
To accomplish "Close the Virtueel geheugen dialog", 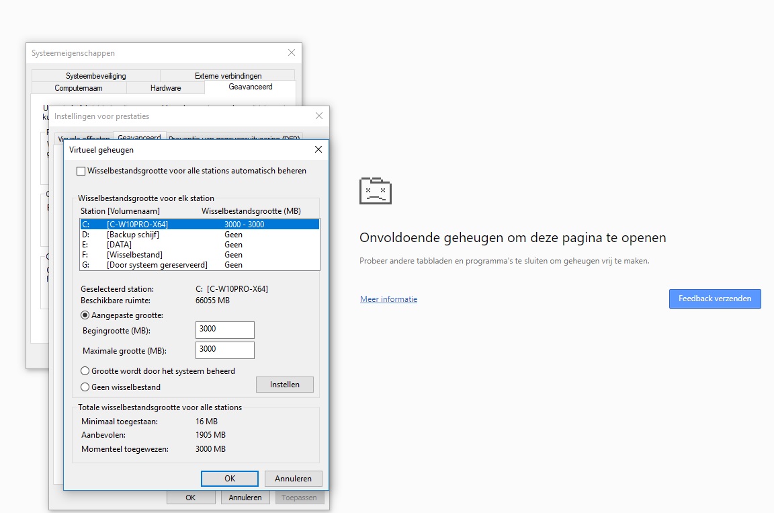I will click(318, 149).
